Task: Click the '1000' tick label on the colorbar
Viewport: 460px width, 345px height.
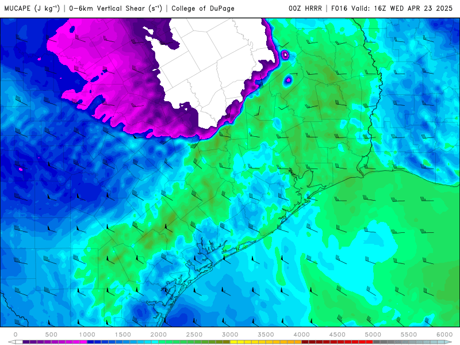Action: click(x=87, y=335)
